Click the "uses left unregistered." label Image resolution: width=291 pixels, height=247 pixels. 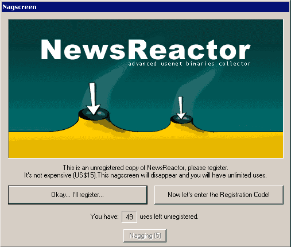[x=169, y=217]
